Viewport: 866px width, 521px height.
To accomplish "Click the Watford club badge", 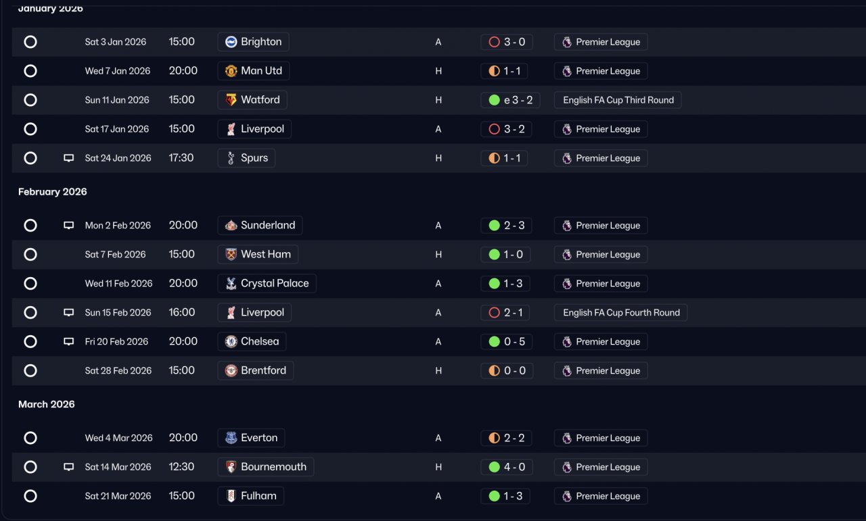I will coord(231,100).
